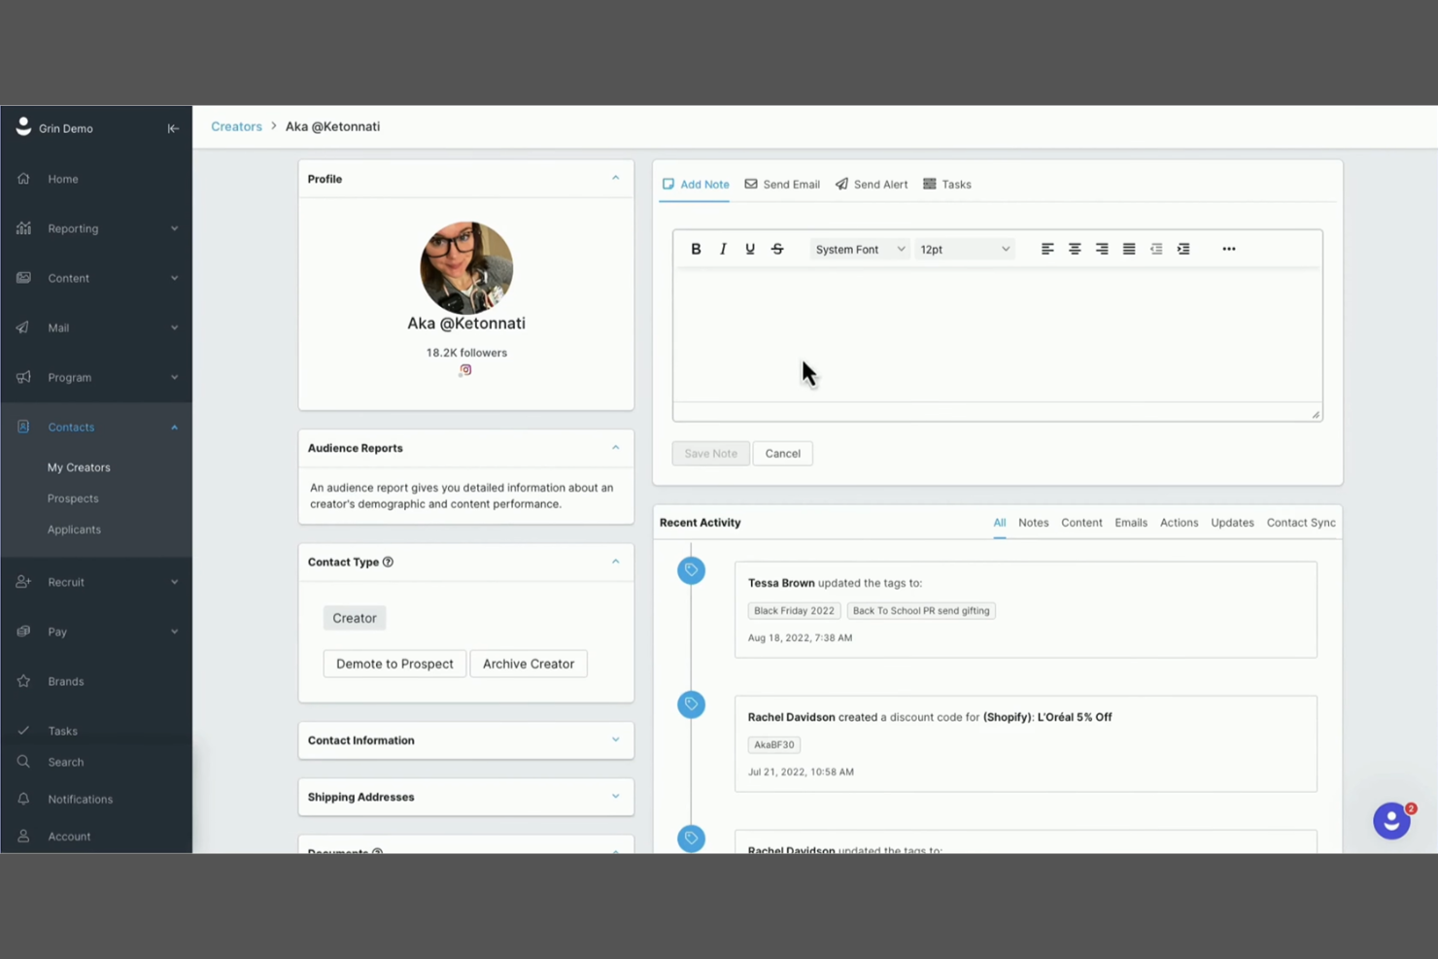Viewport: 1438px width, 959px height.
Task: Justify the note text
Action: (x=1128, y=249)
